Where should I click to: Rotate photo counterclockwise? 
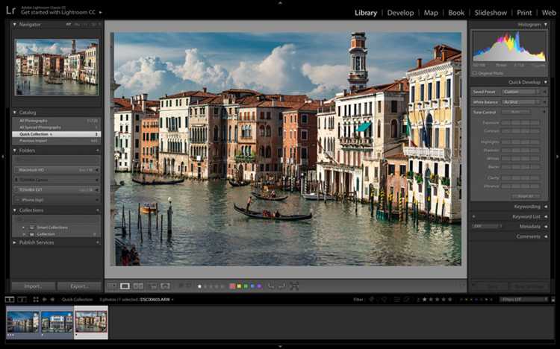point(271,286)
